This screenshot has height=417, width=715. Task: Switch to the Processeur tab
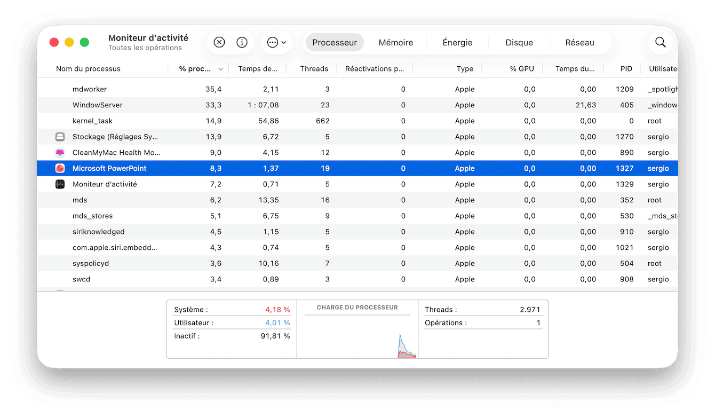point(335,42)
